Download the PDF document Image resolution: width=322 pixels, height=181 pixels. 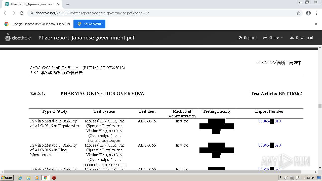[x=302, y=38]
